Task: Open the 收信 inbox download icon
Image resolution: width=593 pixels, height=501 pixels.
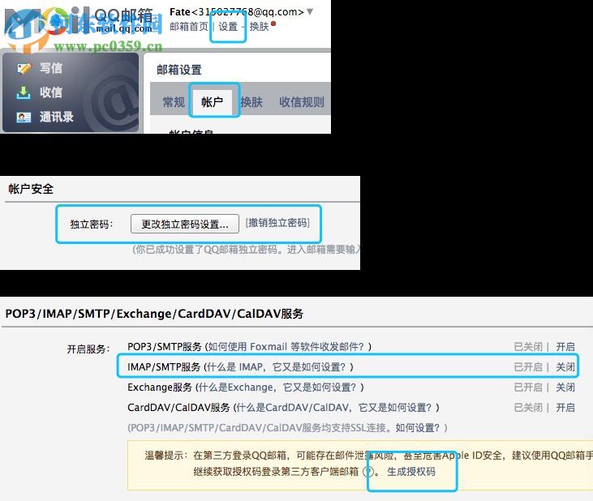Action: [x=24, y=92]
